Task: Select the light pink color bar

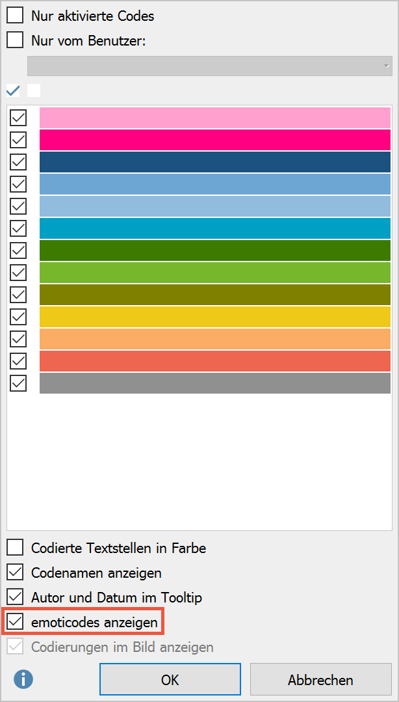Action: point(214,118)
